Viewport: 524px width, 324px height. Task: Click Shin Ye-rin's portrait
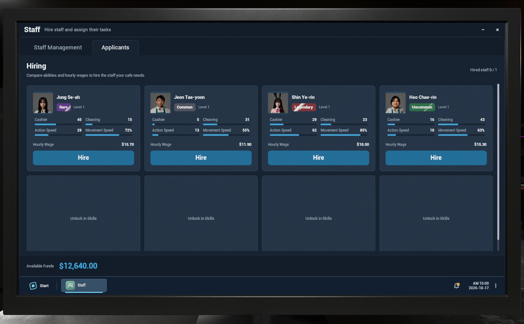click(x=278, y=103)
